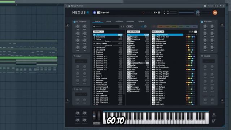Enable the Reverb section

pyautogui.click(x=202, y=56)
